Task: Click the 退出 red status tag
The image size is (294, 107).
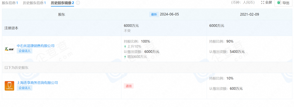Action: point(128,86)
